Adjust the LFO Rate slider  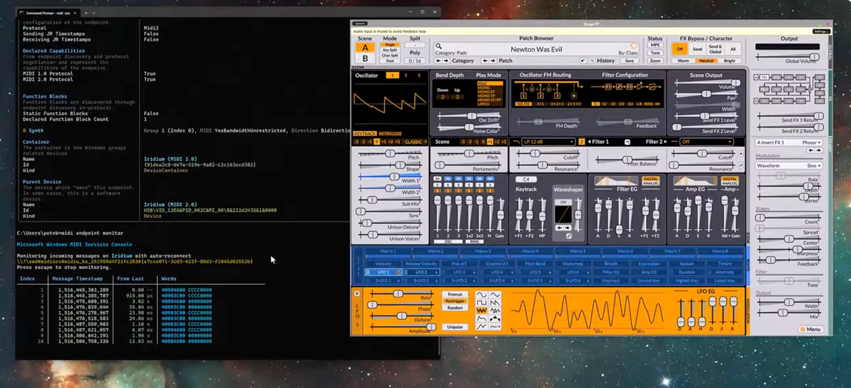click(x=401, y=294)
